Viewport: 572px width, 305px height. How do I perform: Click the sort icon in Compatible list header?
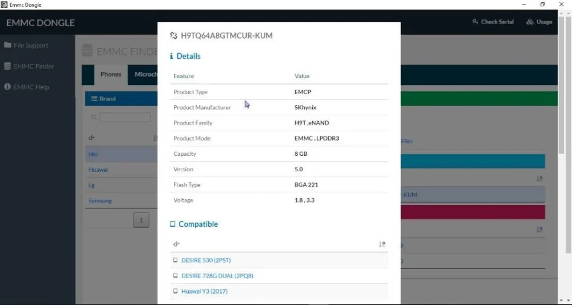coord(382,244)
